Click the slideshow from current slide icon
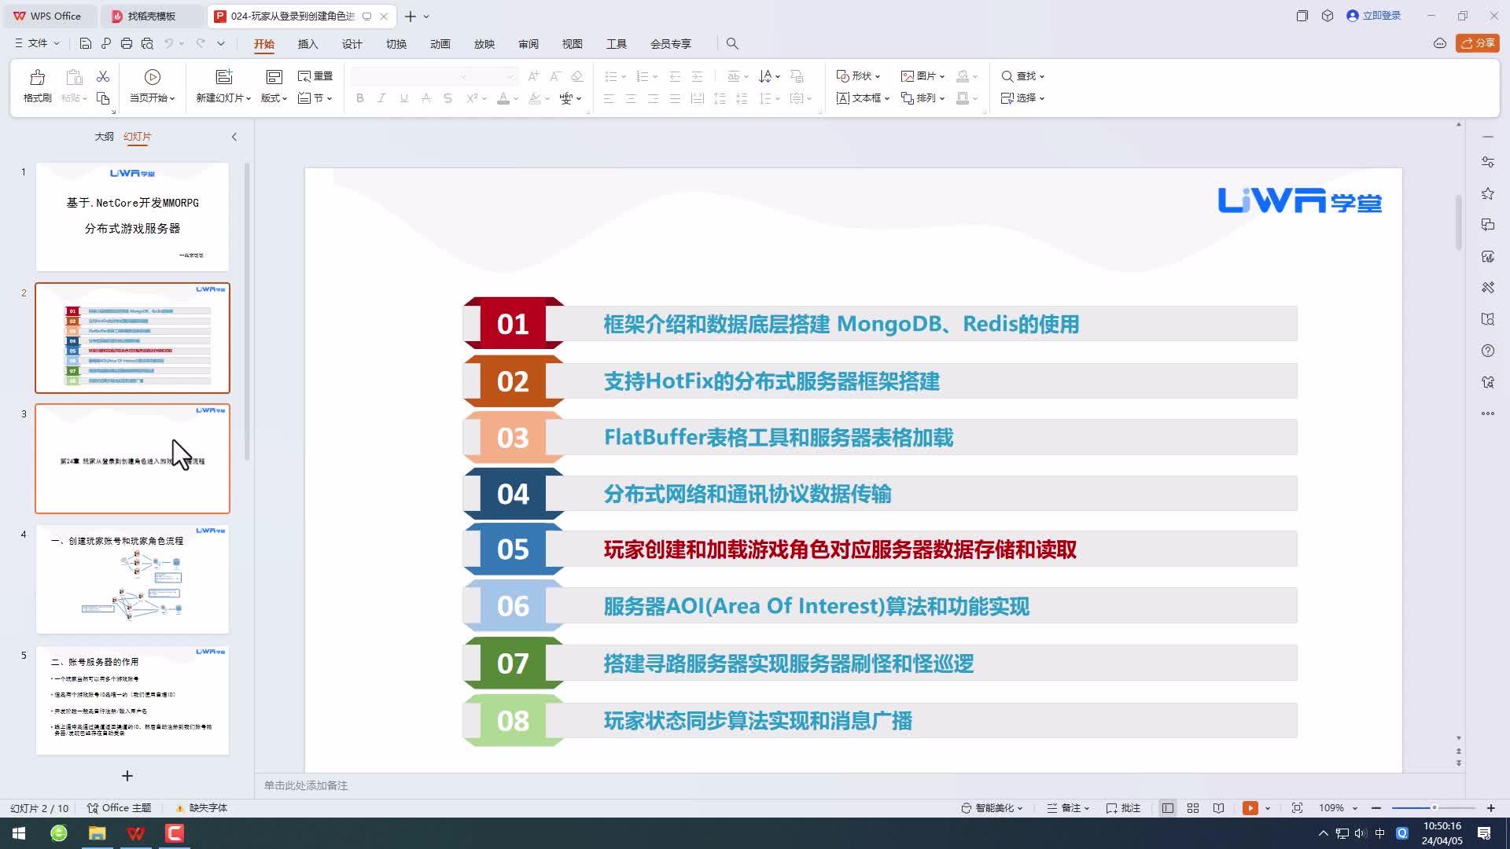 pos(153,77)
